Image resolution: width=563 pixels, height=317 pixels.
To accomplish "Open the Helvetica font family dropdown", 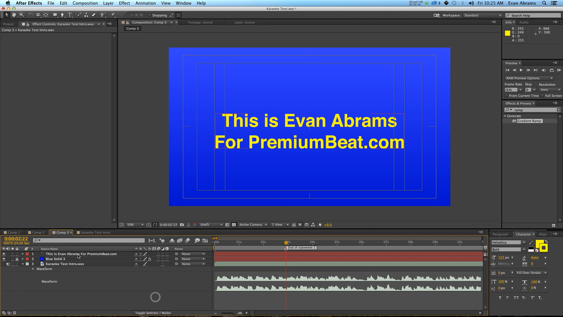I will [x=509, y=243].
